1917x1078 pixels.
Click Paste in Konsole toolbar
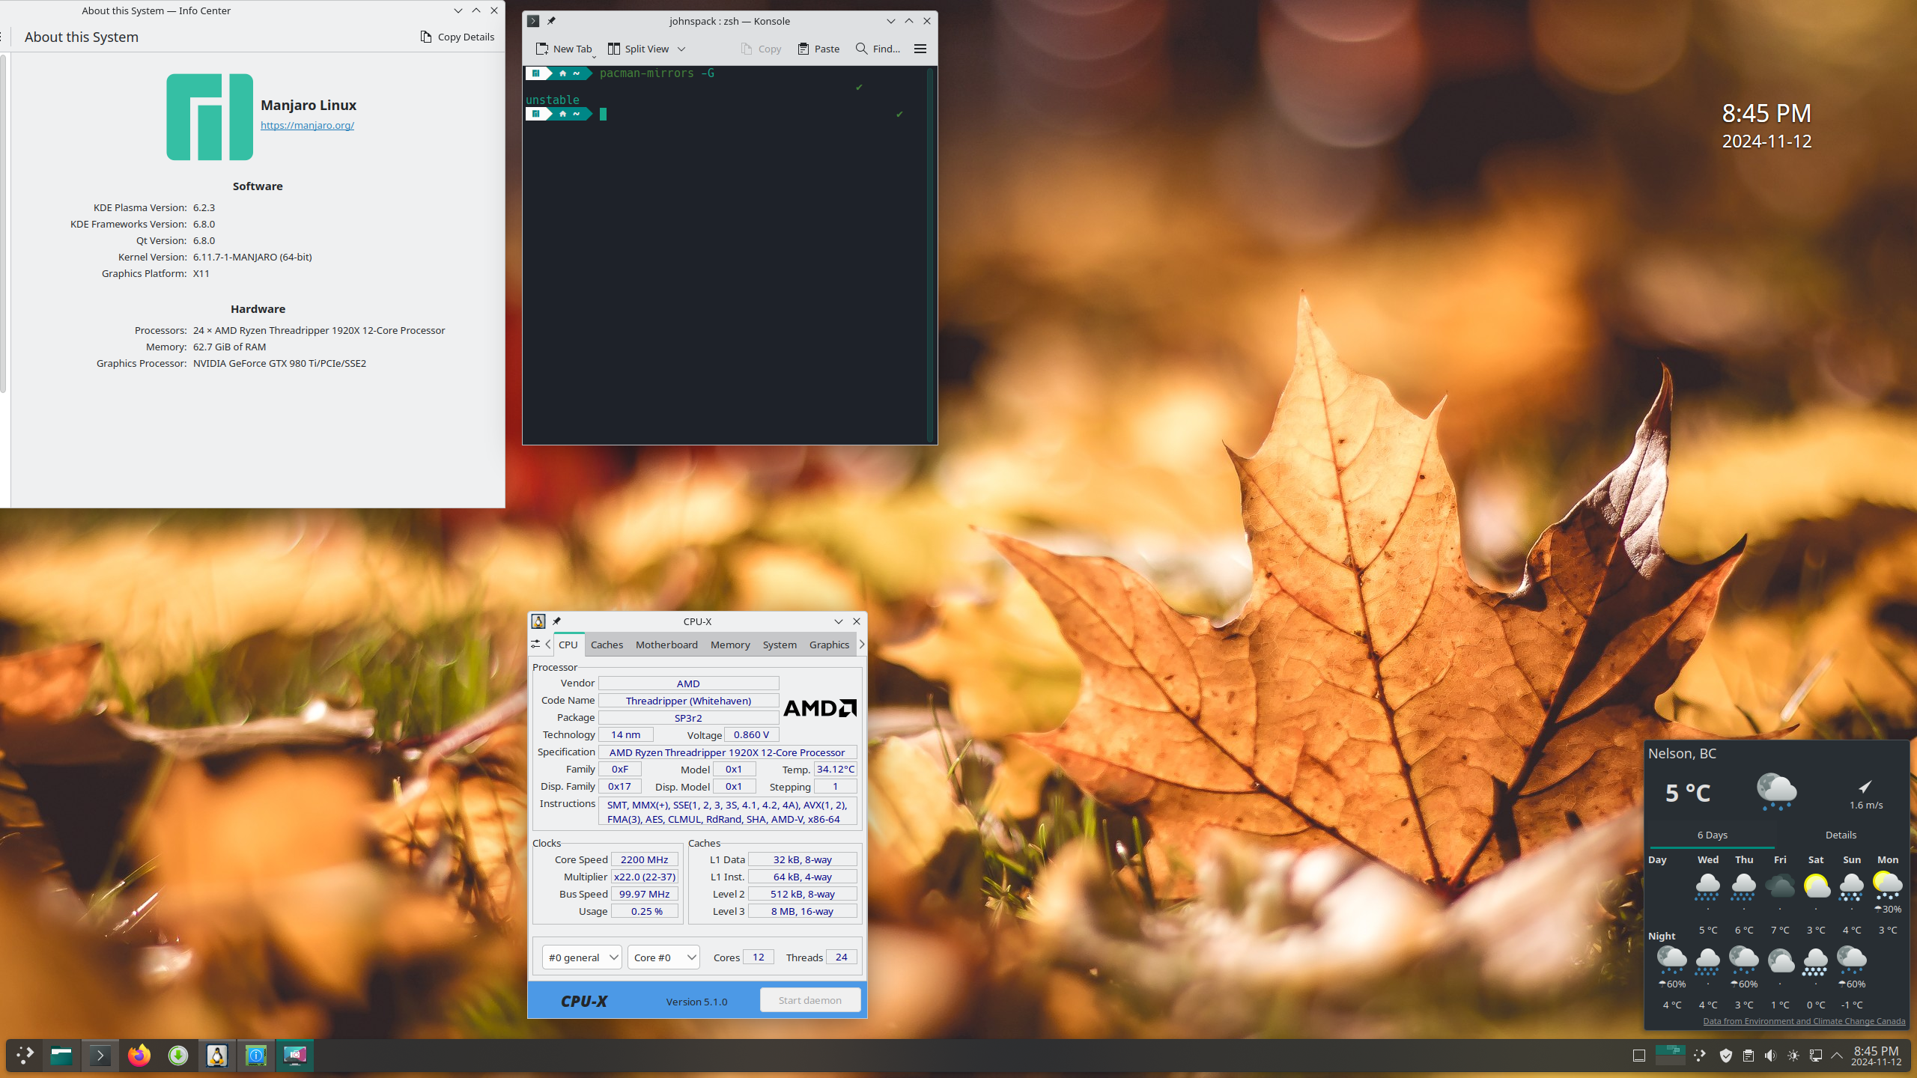pos(818,49)
